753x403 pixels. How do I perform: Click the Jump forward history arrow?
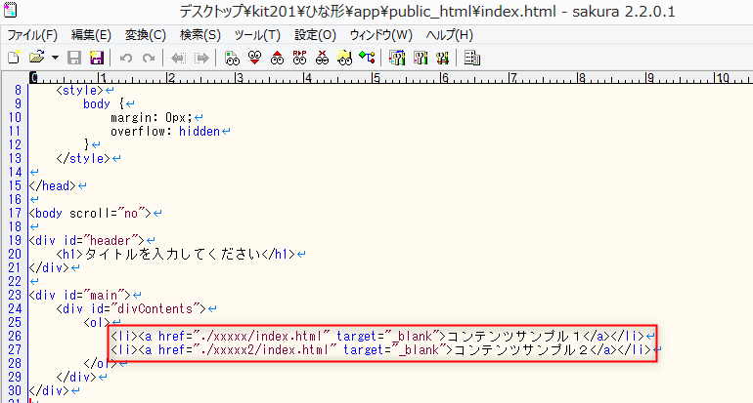201,58
